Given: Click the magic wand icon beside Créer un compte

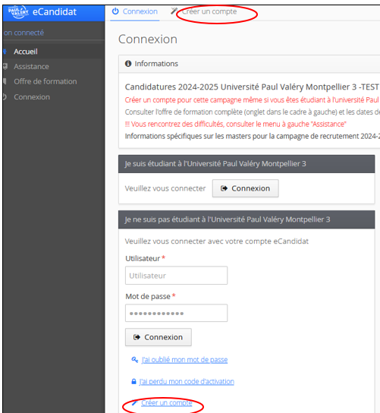Looking at the screenshot, I should (x=174, y=11).
